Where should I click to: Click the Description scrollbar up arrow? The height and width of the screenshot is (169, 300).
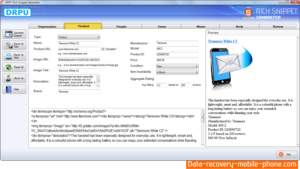pyautogui.click(x=98, y=77)
